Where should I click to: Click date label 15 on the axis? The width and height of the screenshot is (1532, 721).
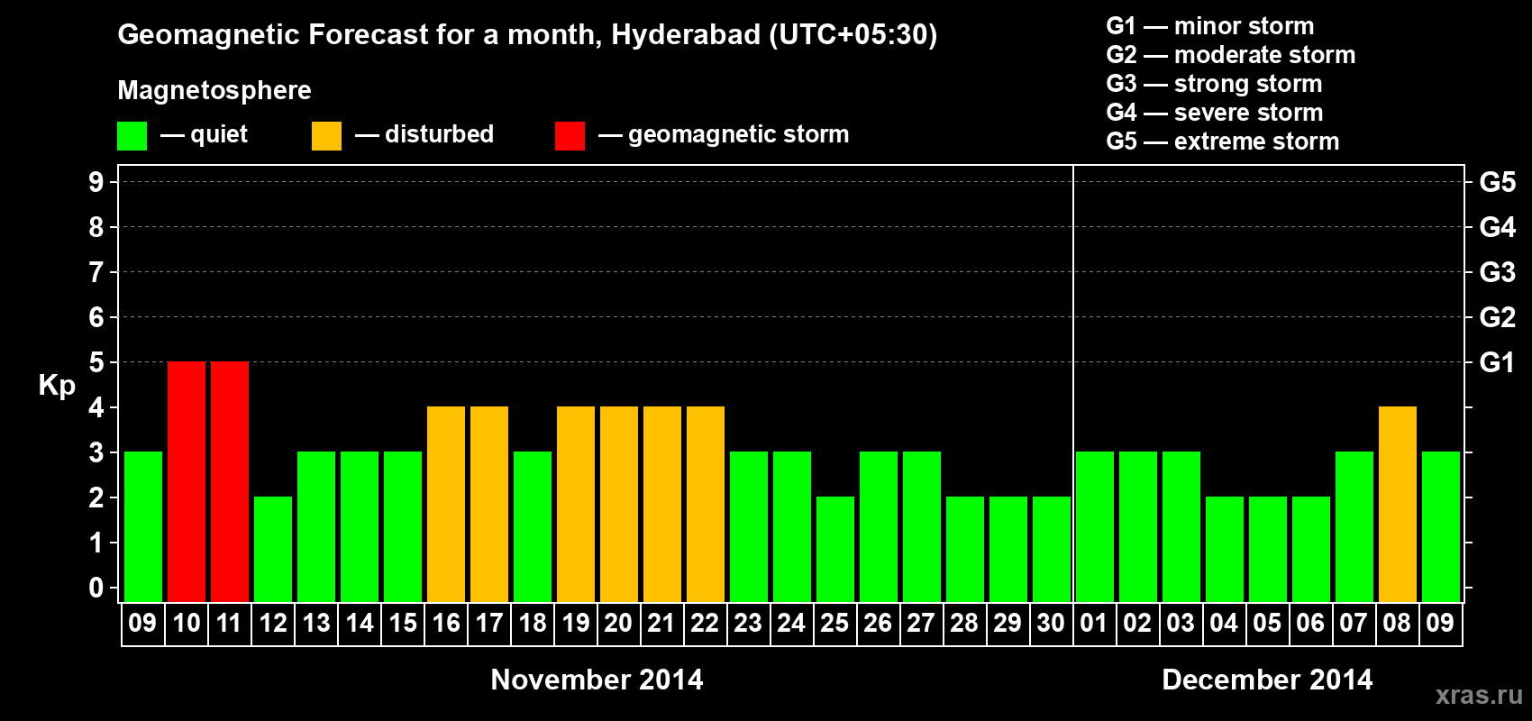click(403, 624)
